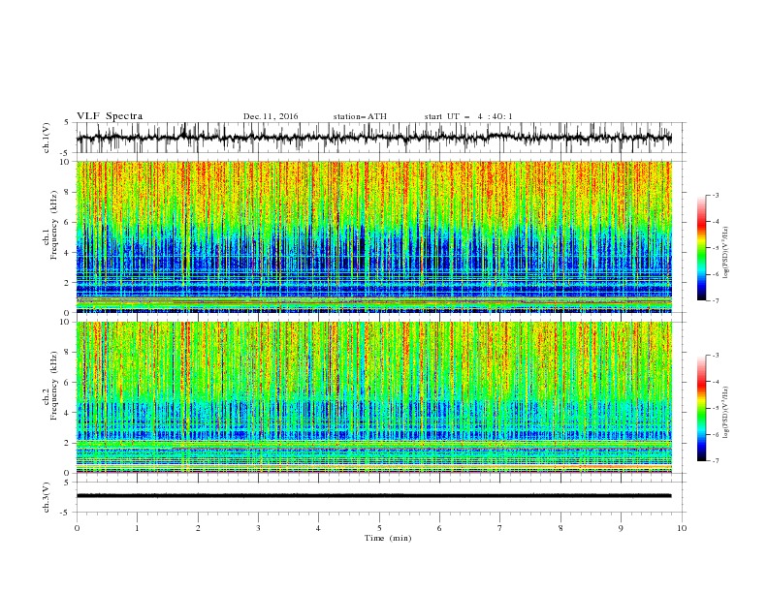The height and width of the screenshot is (593, 768).
Task: Select the "Dec. 11, 2016" date text
Action: coord(271,116)
